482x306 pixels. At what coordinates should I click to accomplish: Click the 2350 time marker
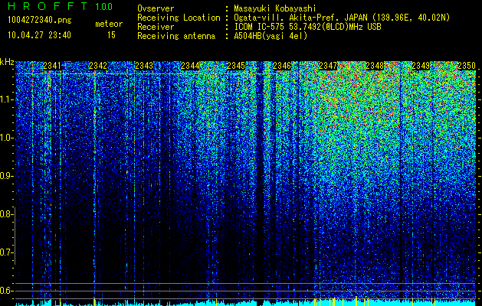[467, 66]
